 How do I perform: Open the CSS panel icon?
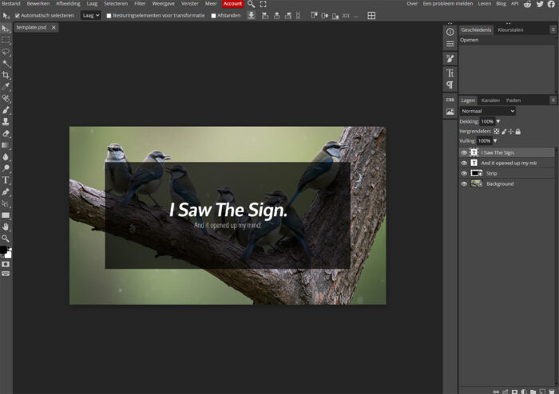point(450,100)
